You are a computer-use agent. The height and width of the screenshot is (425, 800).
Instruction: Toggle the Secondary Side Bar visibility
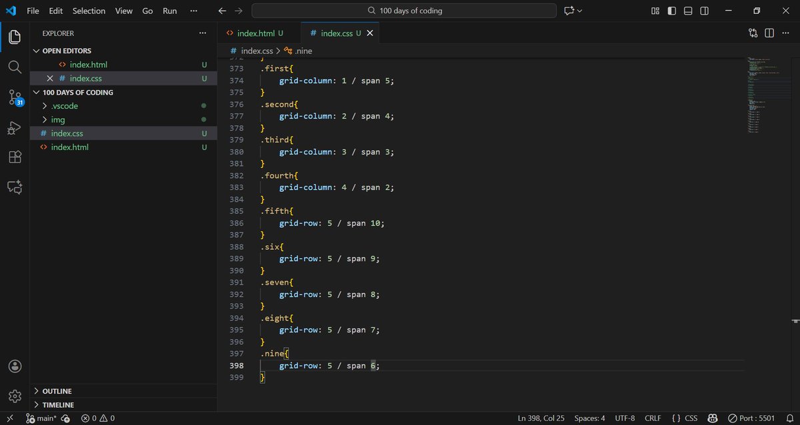[705, 11]
